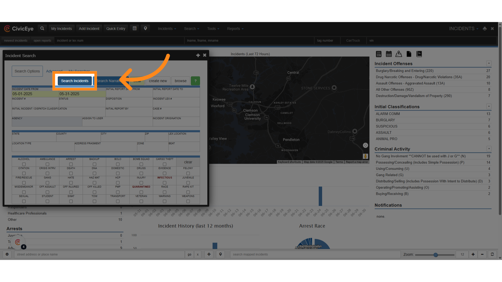Click the list view icon beside Quick Entry

point(135,28)
